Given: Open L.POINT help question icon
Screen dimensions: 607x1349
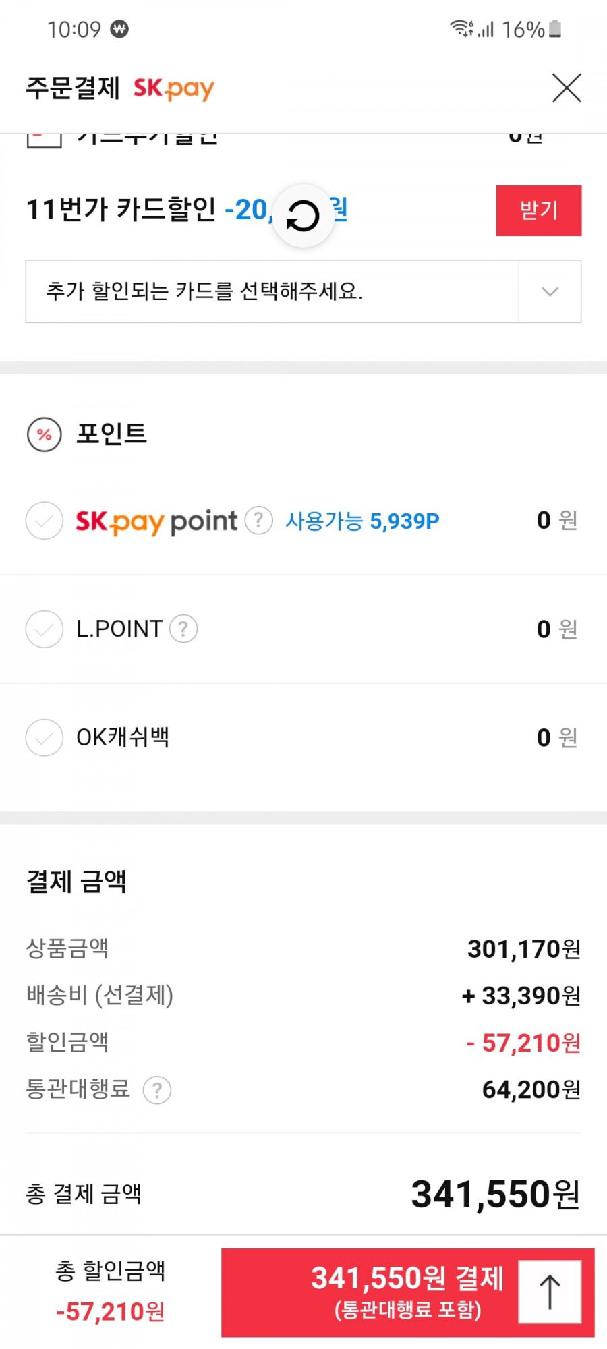Looking at the screenshot, I should pyautogui.click(x=183, y=629).
